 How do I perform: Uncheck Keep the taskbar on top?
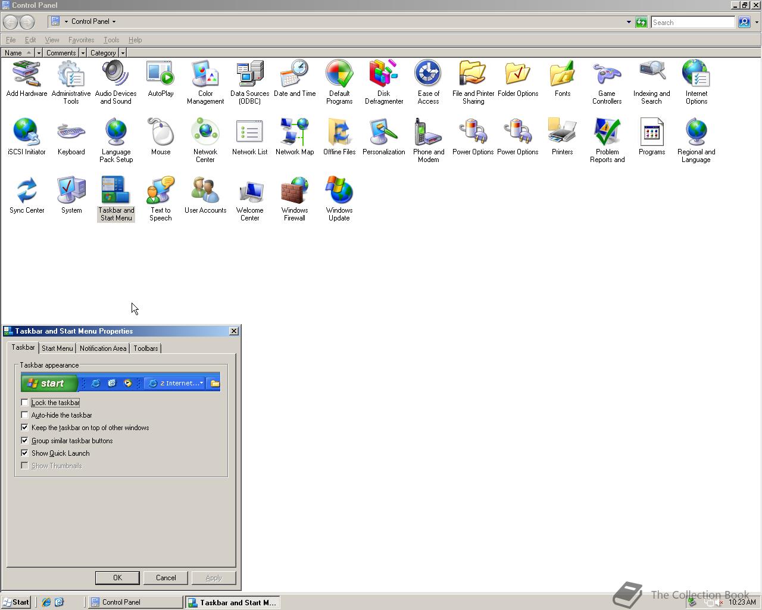(24, 428)
